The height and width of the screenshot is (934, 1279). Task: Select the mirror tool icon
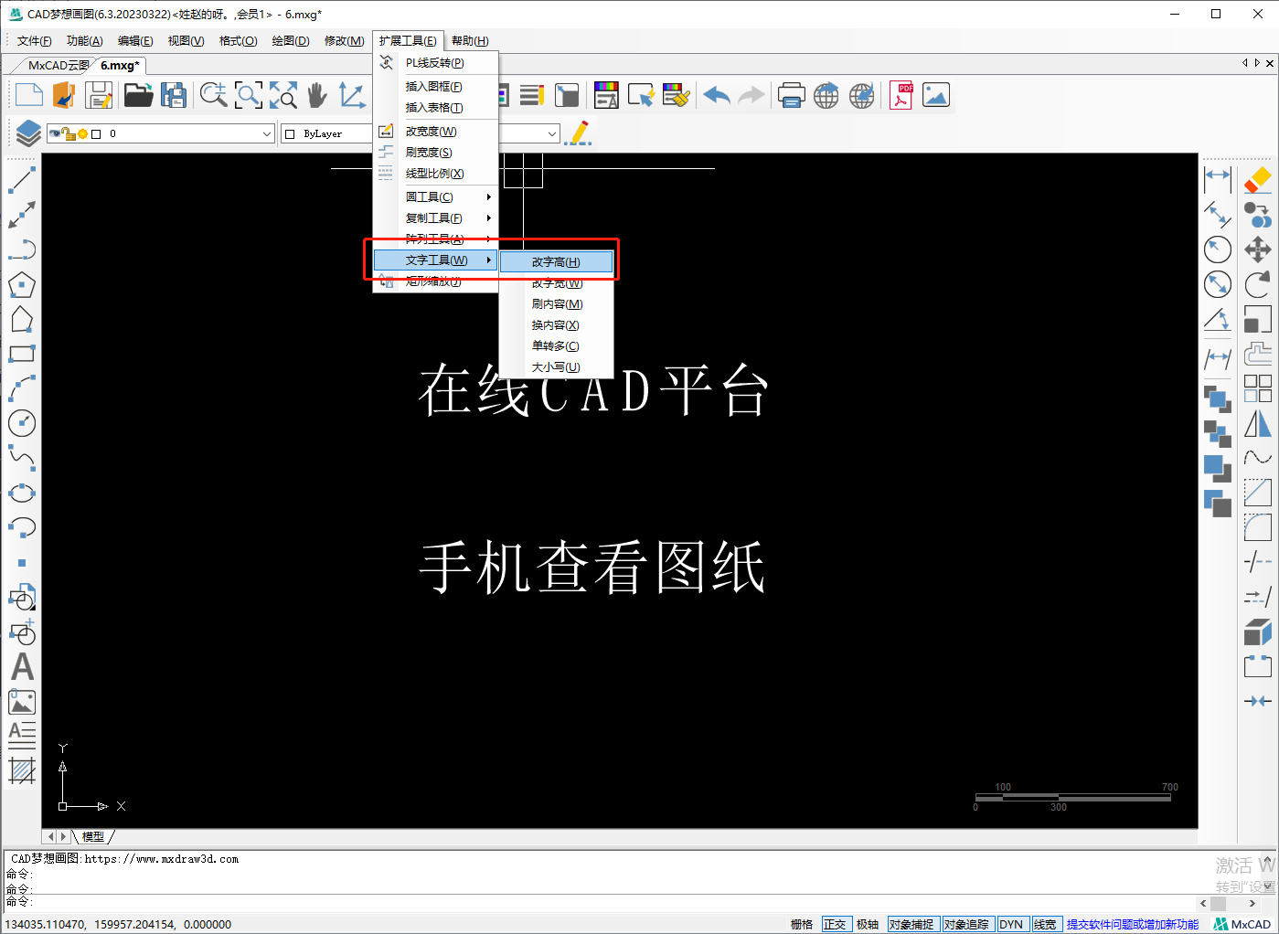(x=1258, y=423)
